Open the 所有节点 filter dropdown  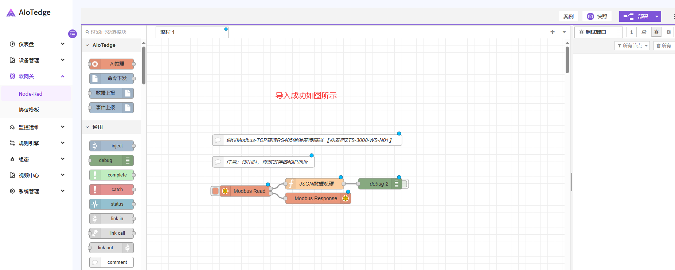[632, 45]
